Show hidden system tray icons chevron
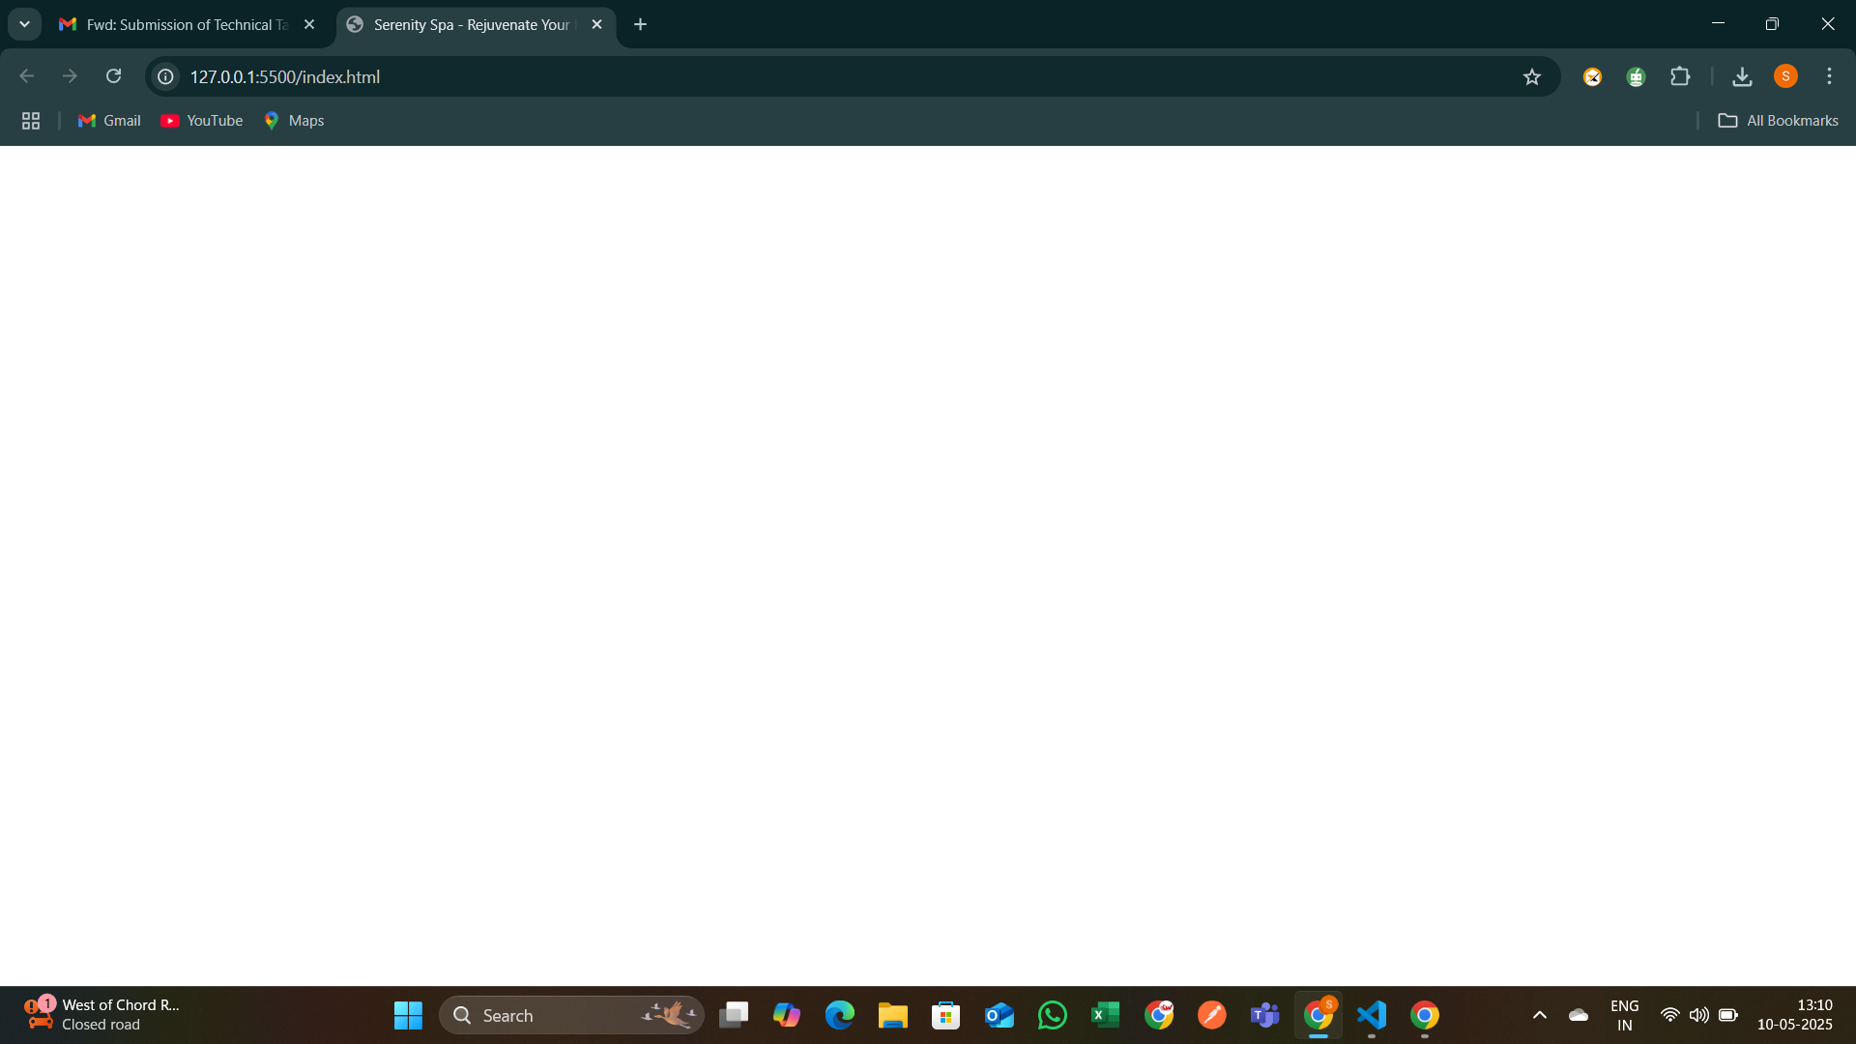The width and height of the screenshot is (1856, 1044). pos(1540,1015)
